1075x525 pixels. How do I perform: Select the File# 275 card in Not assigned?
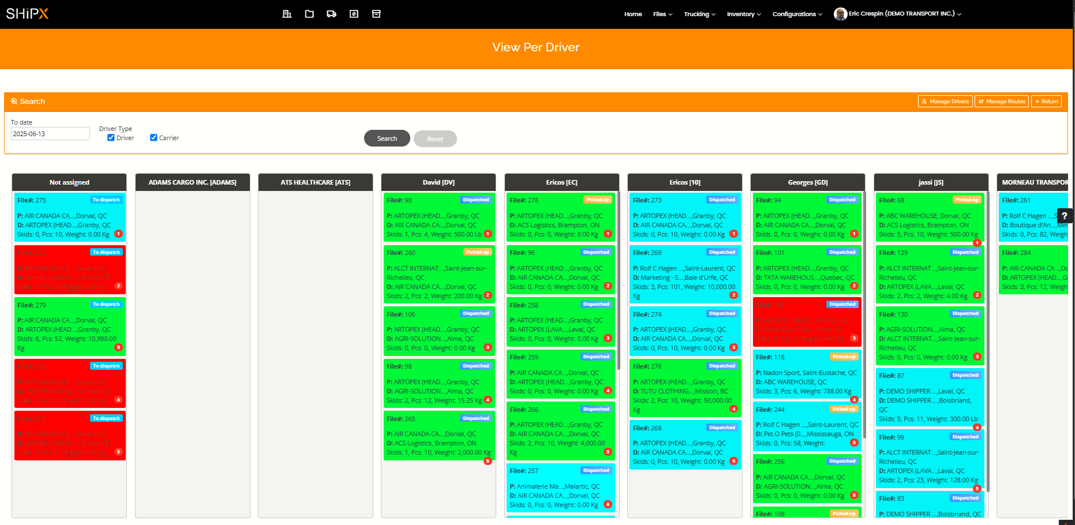coord(69,217)
